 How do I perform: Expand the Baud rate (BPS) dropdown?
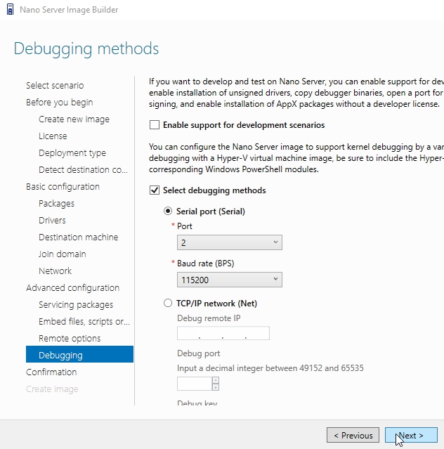pyautogui.click(x=229, y=280)
